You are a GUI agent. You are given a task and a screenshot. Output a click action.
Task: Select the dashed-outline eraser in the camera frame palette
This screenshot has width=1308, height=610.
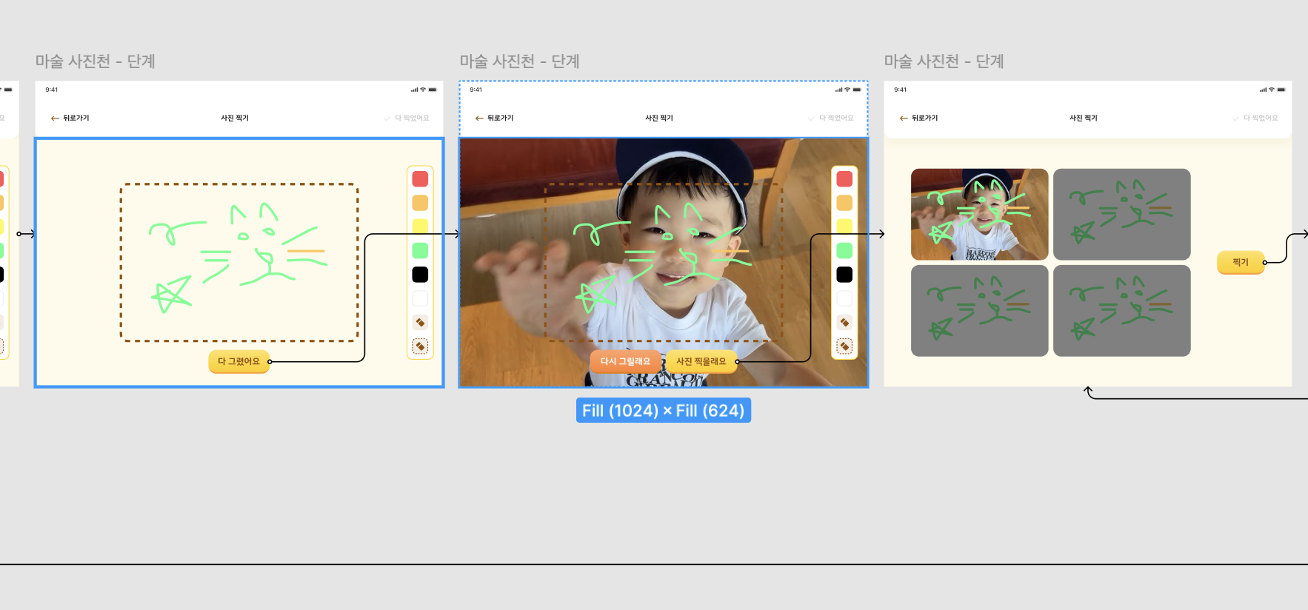(844, 346)
